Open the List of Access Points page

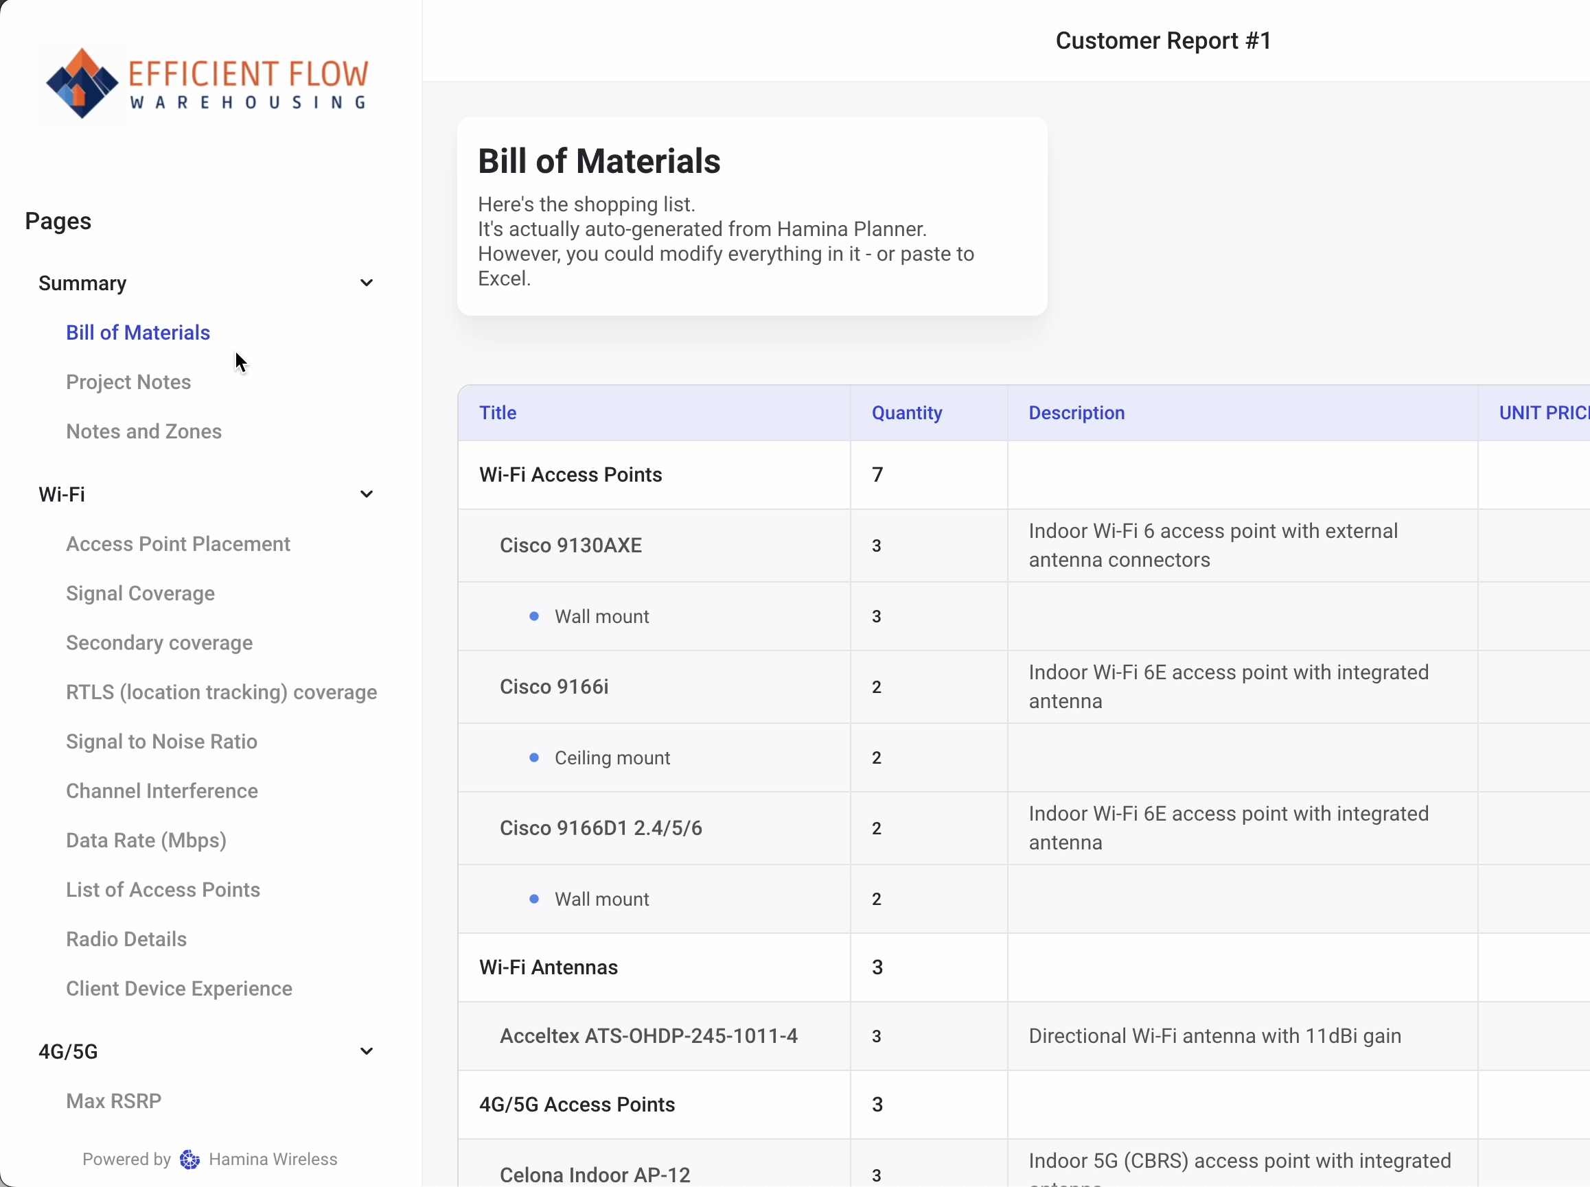pos(163,889)
